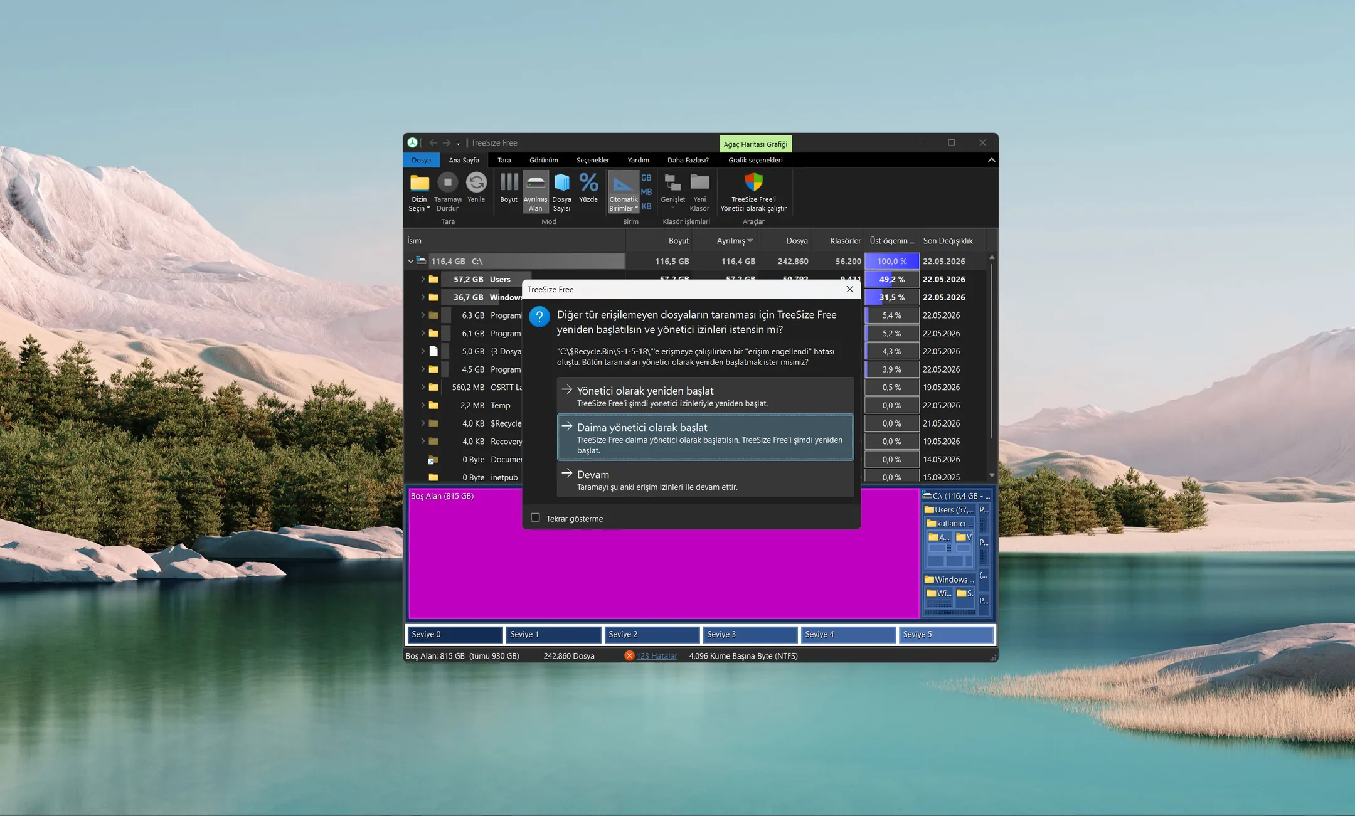Sort by the Son Değişiklik column header
The height and width of the screenshot is (816, 1355).
tap(952, 241)
